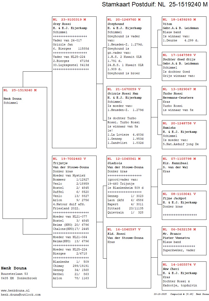This screenshot has width=209, height=301.
Task: Click the Trijntje pigeon name
Action: point(60,163)
